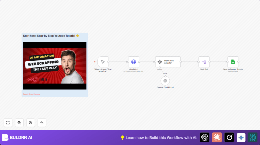Zoom out of the workflow canvas

pyautogui.click(x=30, y=123)
